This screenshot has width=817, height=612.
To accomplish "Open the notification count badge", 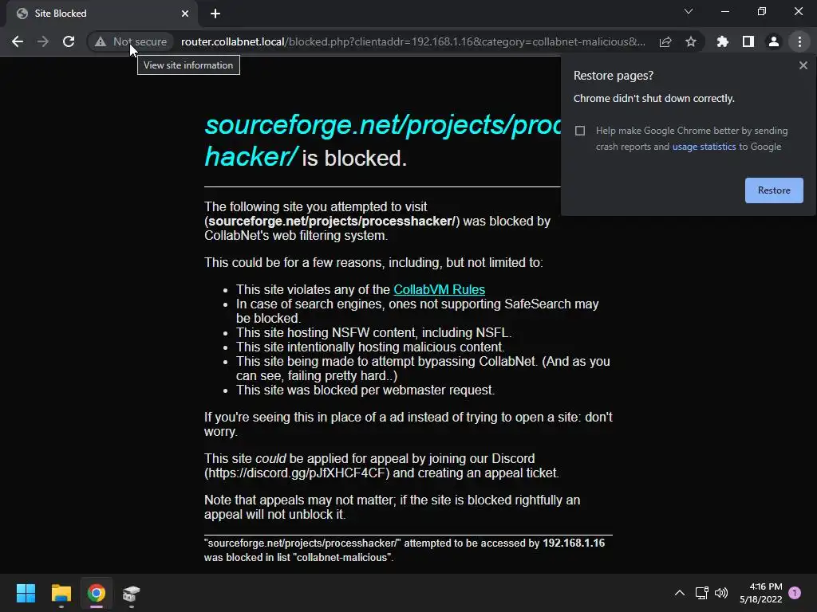I will tap(795, 593).
